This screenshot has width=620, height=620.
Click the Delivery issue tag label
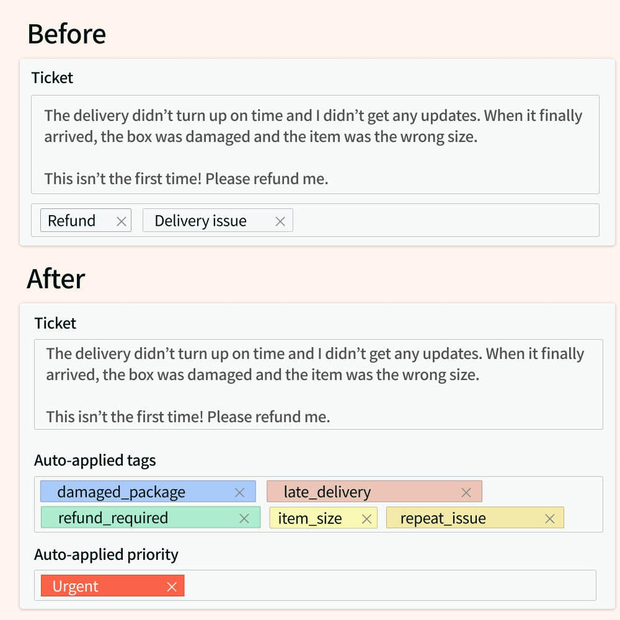point(200,221)
